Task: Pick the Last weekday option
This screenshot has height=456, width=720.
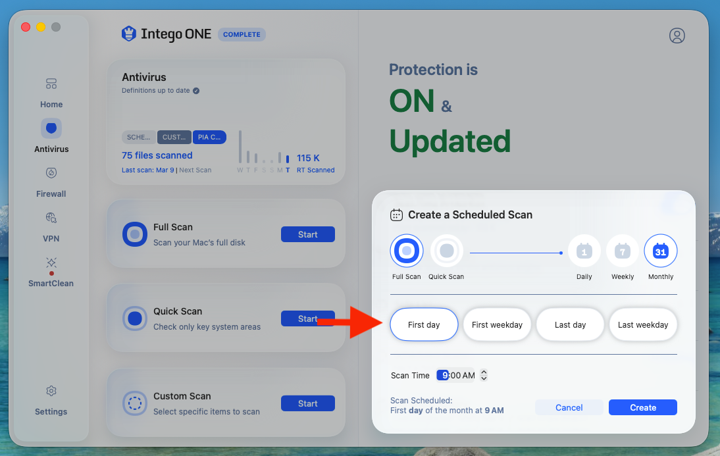Action: [x=643, y=324]
